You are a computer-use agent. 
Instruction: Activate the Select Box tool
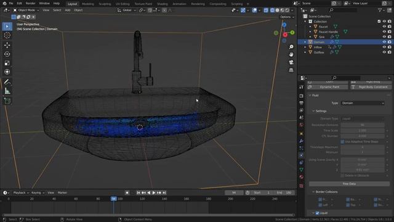(x=7, y=27)
